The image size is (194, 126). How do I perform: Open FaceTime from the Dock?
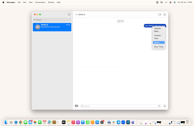tap(40, 122)
